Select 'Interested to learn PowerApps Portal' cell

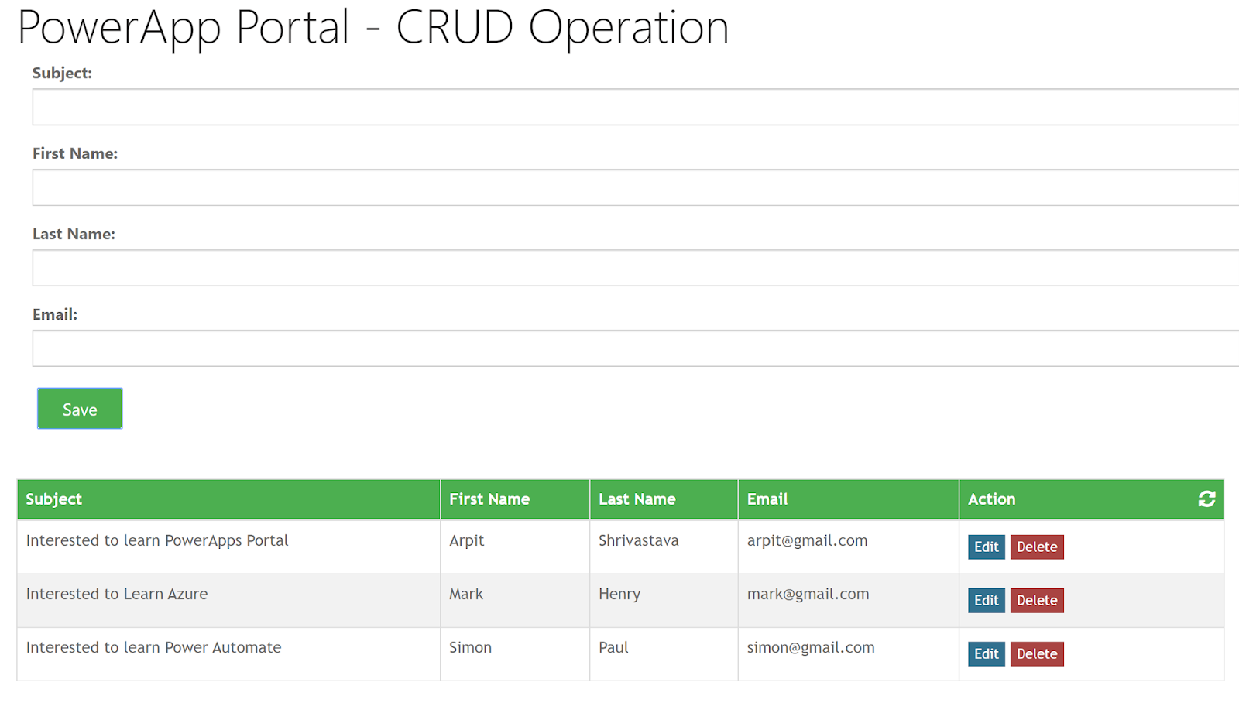(228, 547)
